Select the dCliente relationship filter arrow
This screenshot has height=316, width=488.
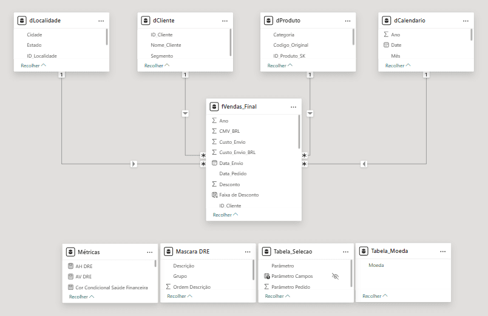pos(185,113)
